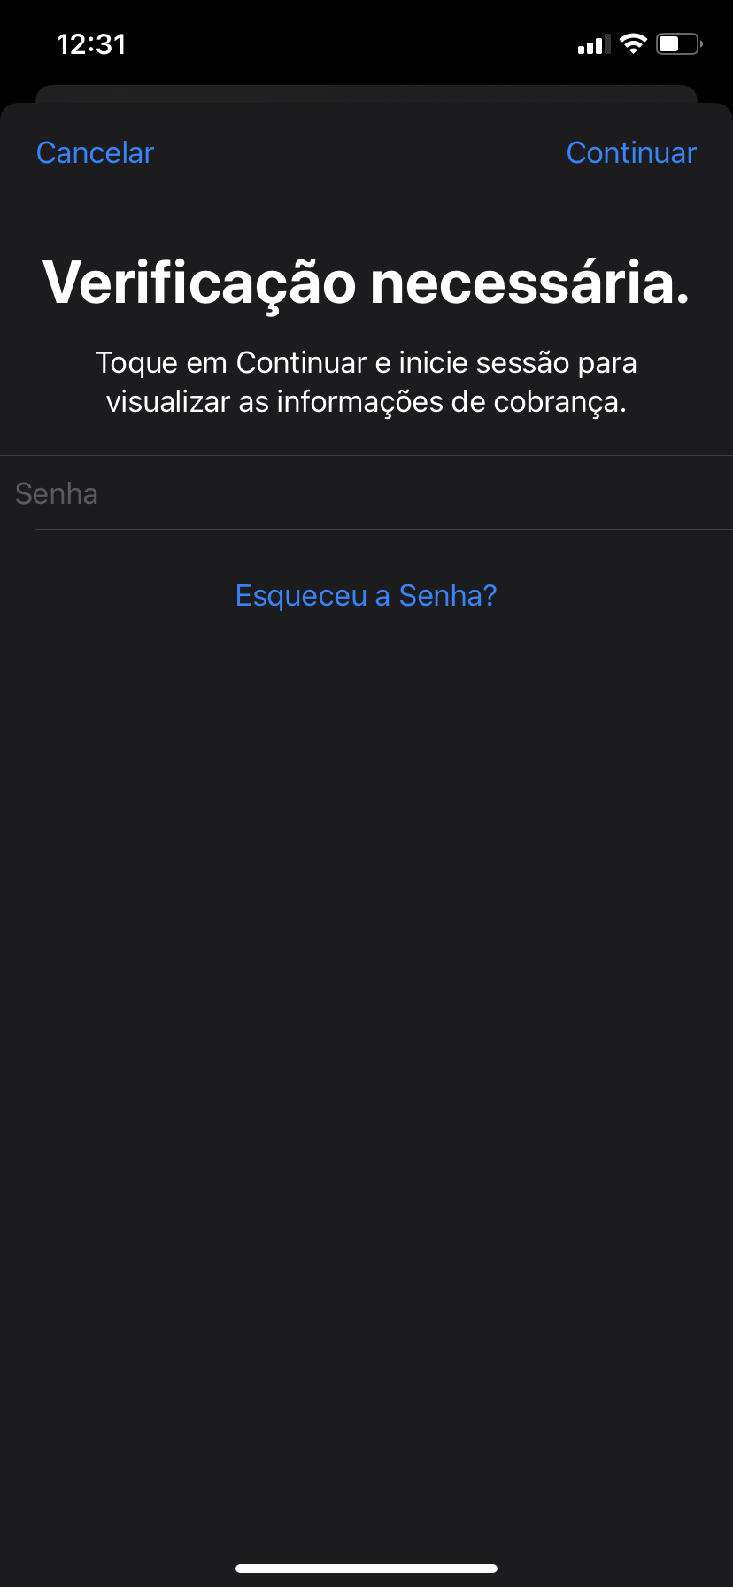Tap the word necessária in the title
Viewport: 733px width, 1587px height.
[x=529, y=283]
